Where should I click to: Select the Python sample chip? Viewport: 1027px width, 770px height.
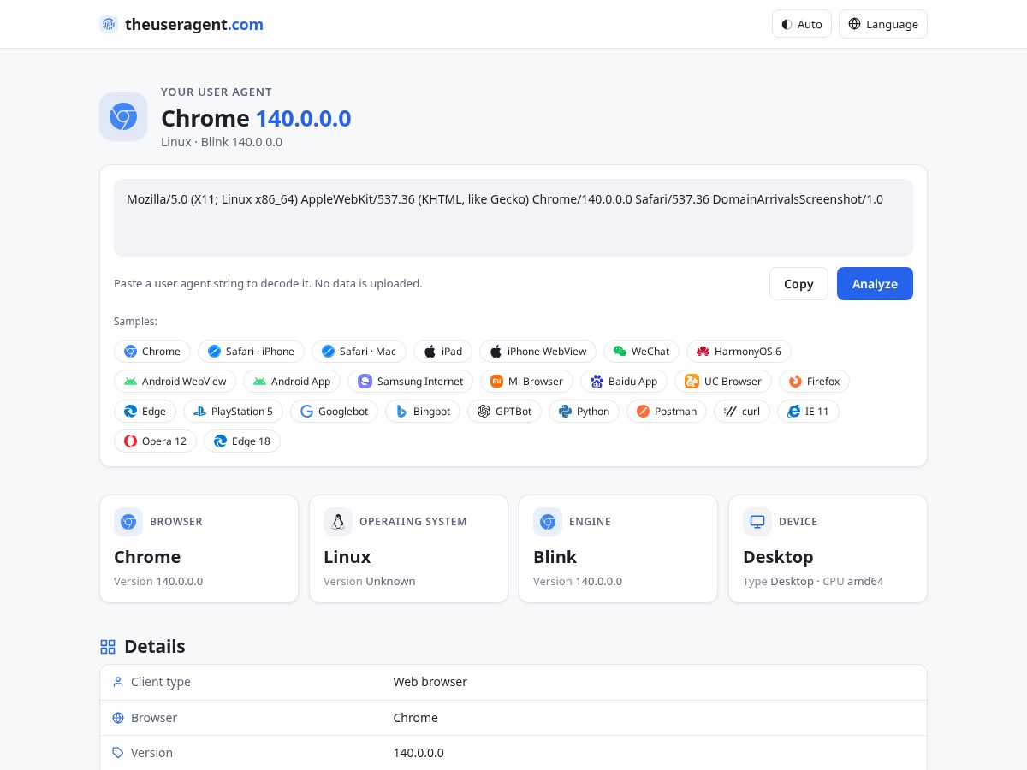[584, 412]
